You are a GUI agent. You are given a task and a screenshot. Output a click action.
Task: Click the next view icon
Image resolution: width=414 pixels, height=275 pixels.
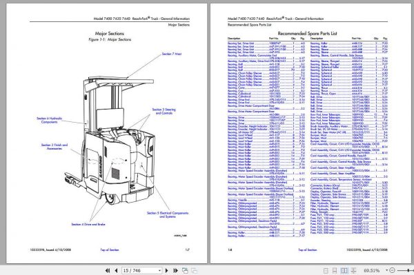[x=194, y=270]
